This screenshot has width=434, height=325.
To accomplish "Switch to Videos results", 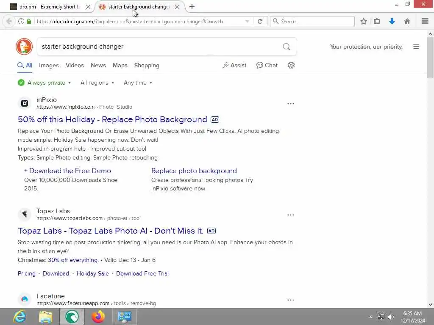I will coord(75,65).
